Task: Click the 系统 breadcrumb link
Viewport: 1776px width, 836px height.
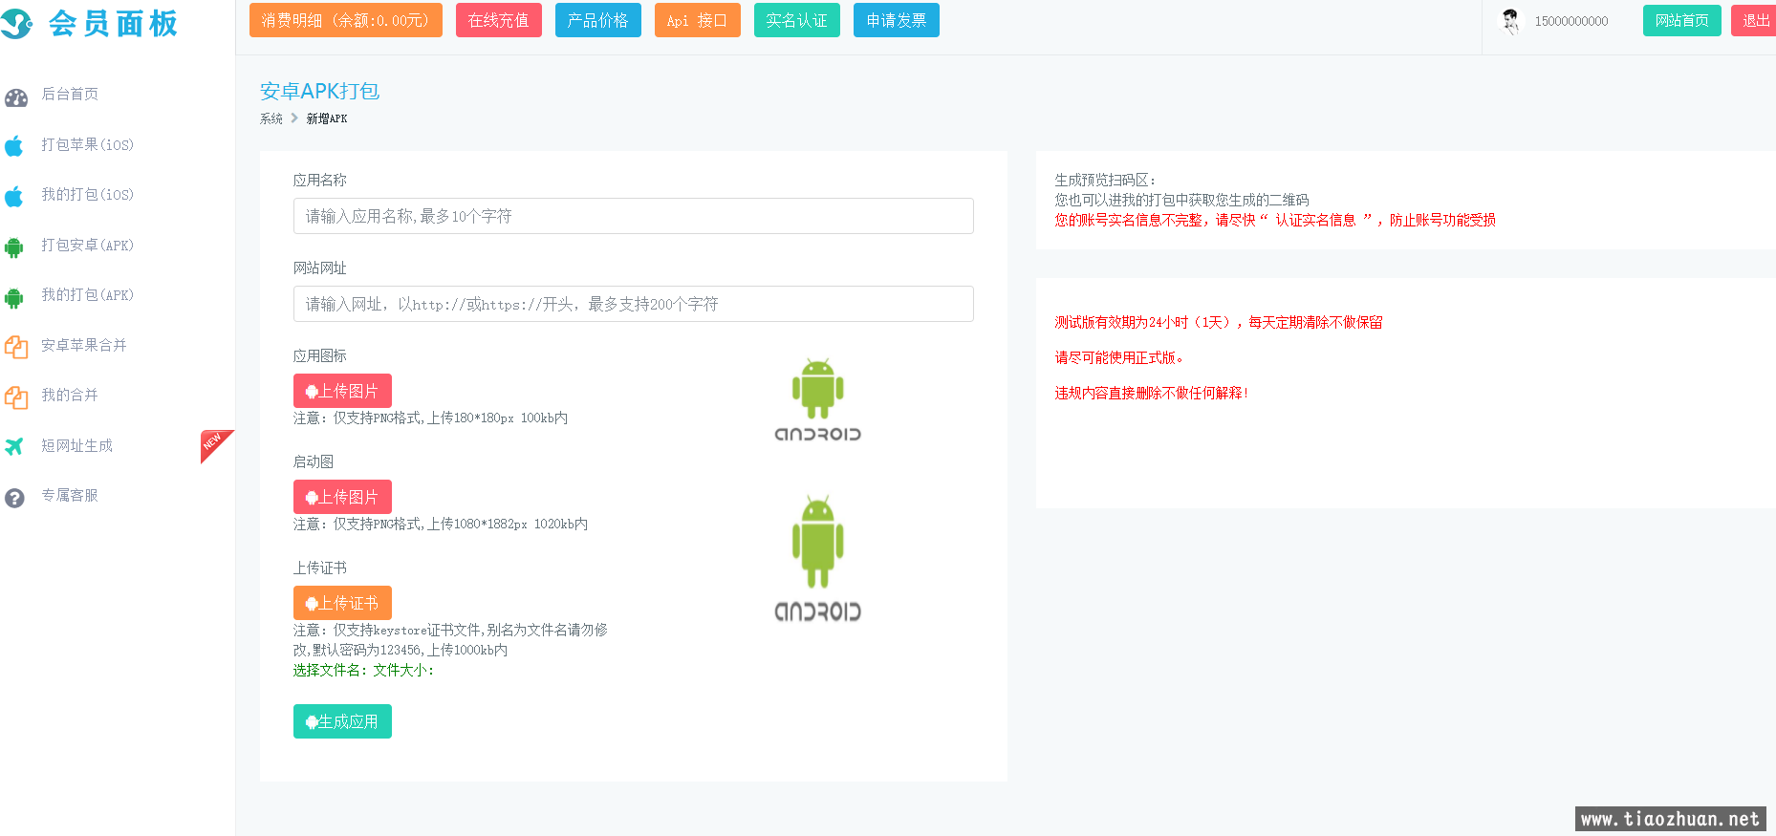Action: coord(271,118)
